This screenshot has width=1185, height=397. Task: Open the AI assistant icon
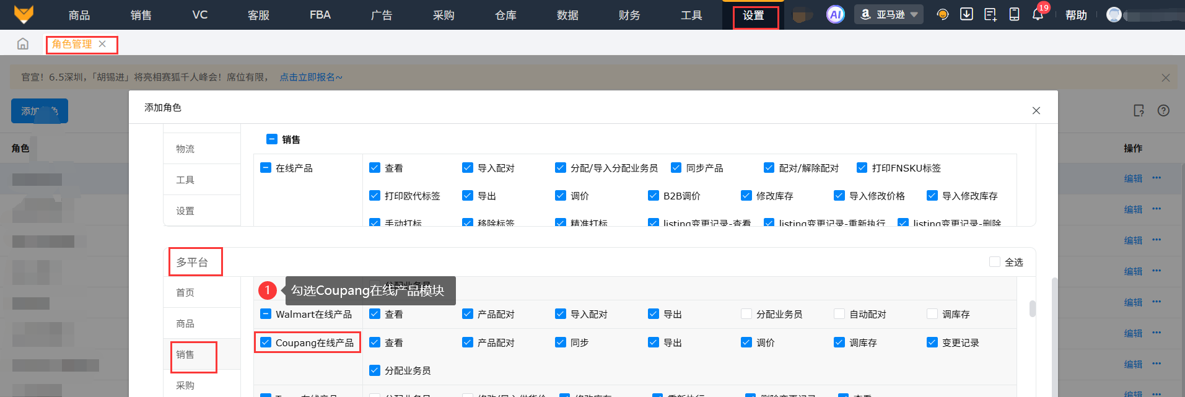tap(835, 14)
